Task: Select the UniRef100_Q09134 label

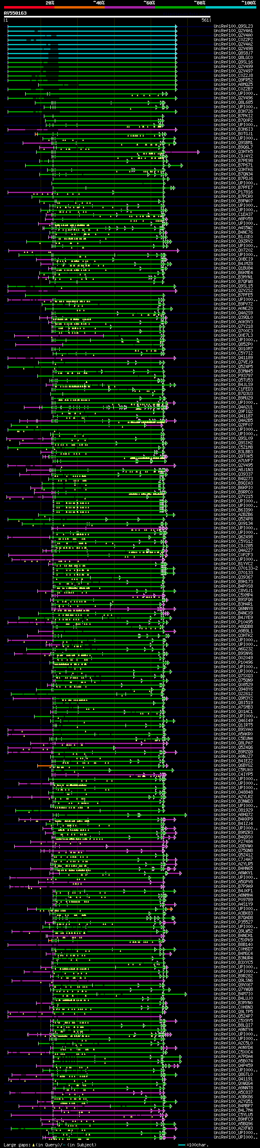Action: tap(233, 523)
